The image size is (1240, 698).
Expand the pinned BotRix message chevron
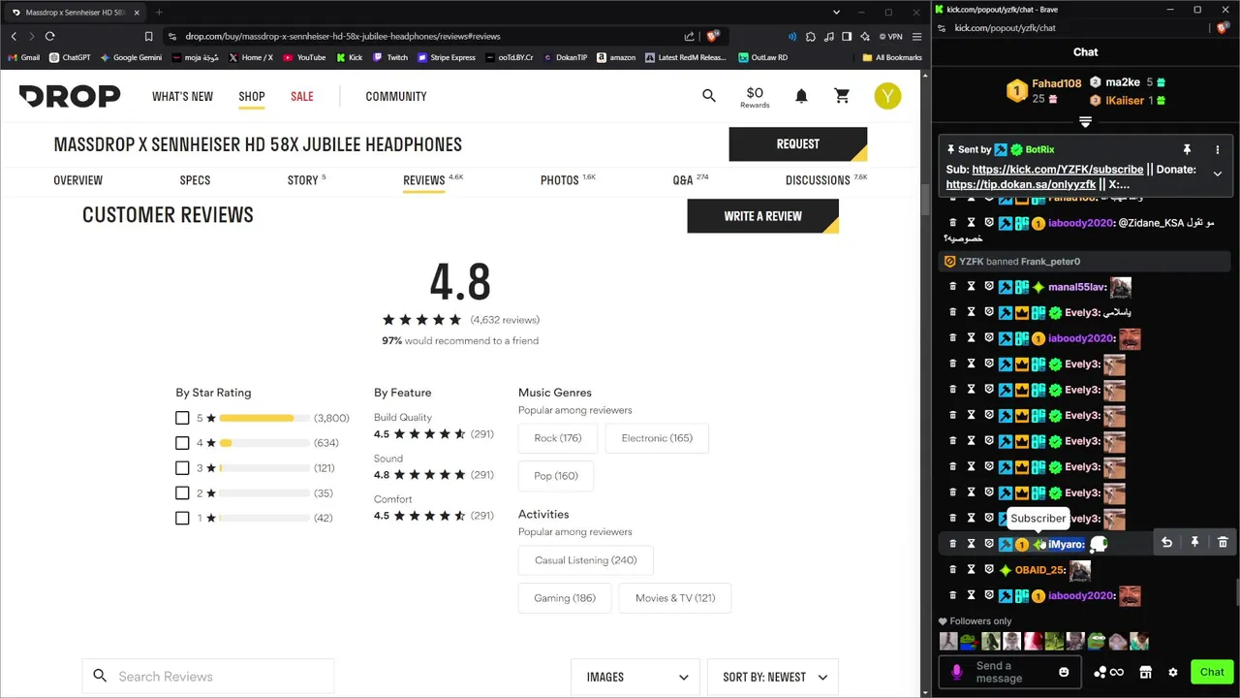point(1217,174)
